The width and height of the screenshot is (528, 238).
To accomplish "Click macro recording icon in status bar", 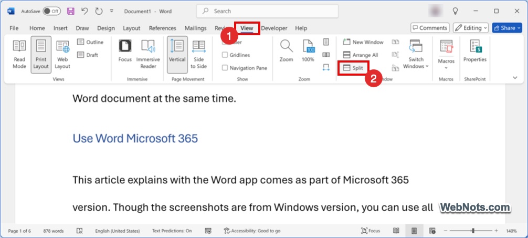I will pos(208,231).
